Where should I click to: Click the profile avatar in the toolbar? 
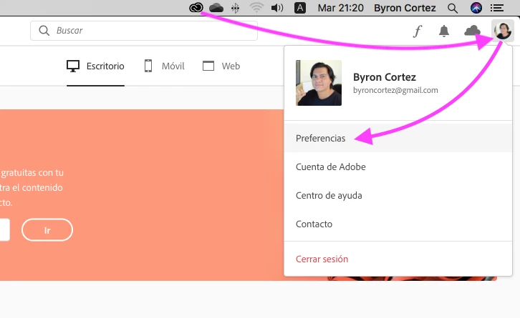click(x=503, y=31)
